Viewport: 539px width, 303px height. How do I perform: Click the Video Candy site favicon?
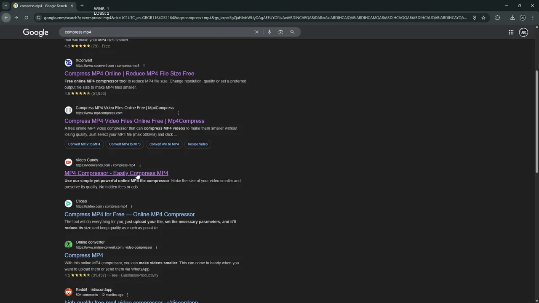tap(68, 162)
